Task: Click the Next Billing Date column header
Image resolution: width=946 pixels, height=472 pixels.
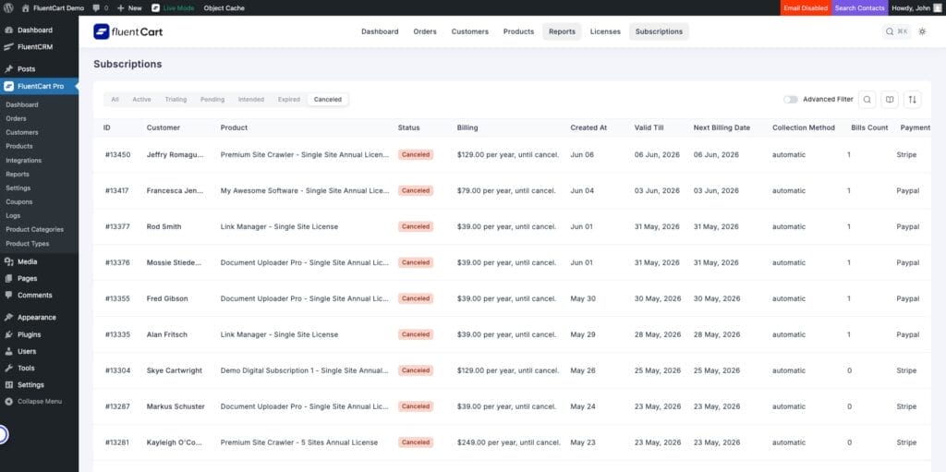Action: point(722,127)
